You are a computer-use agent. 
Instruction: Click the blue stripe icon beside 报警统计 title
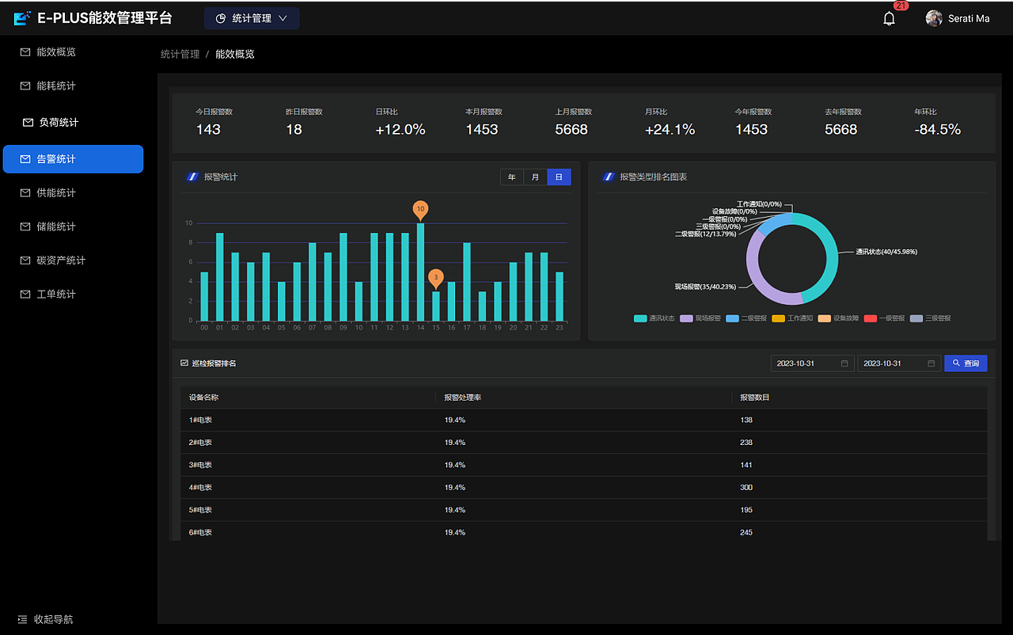click(x=192, y=177)
